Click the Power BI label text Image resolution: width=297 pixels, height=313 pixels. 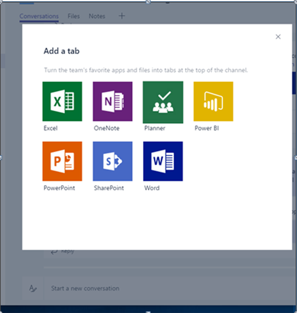point(207,128)
